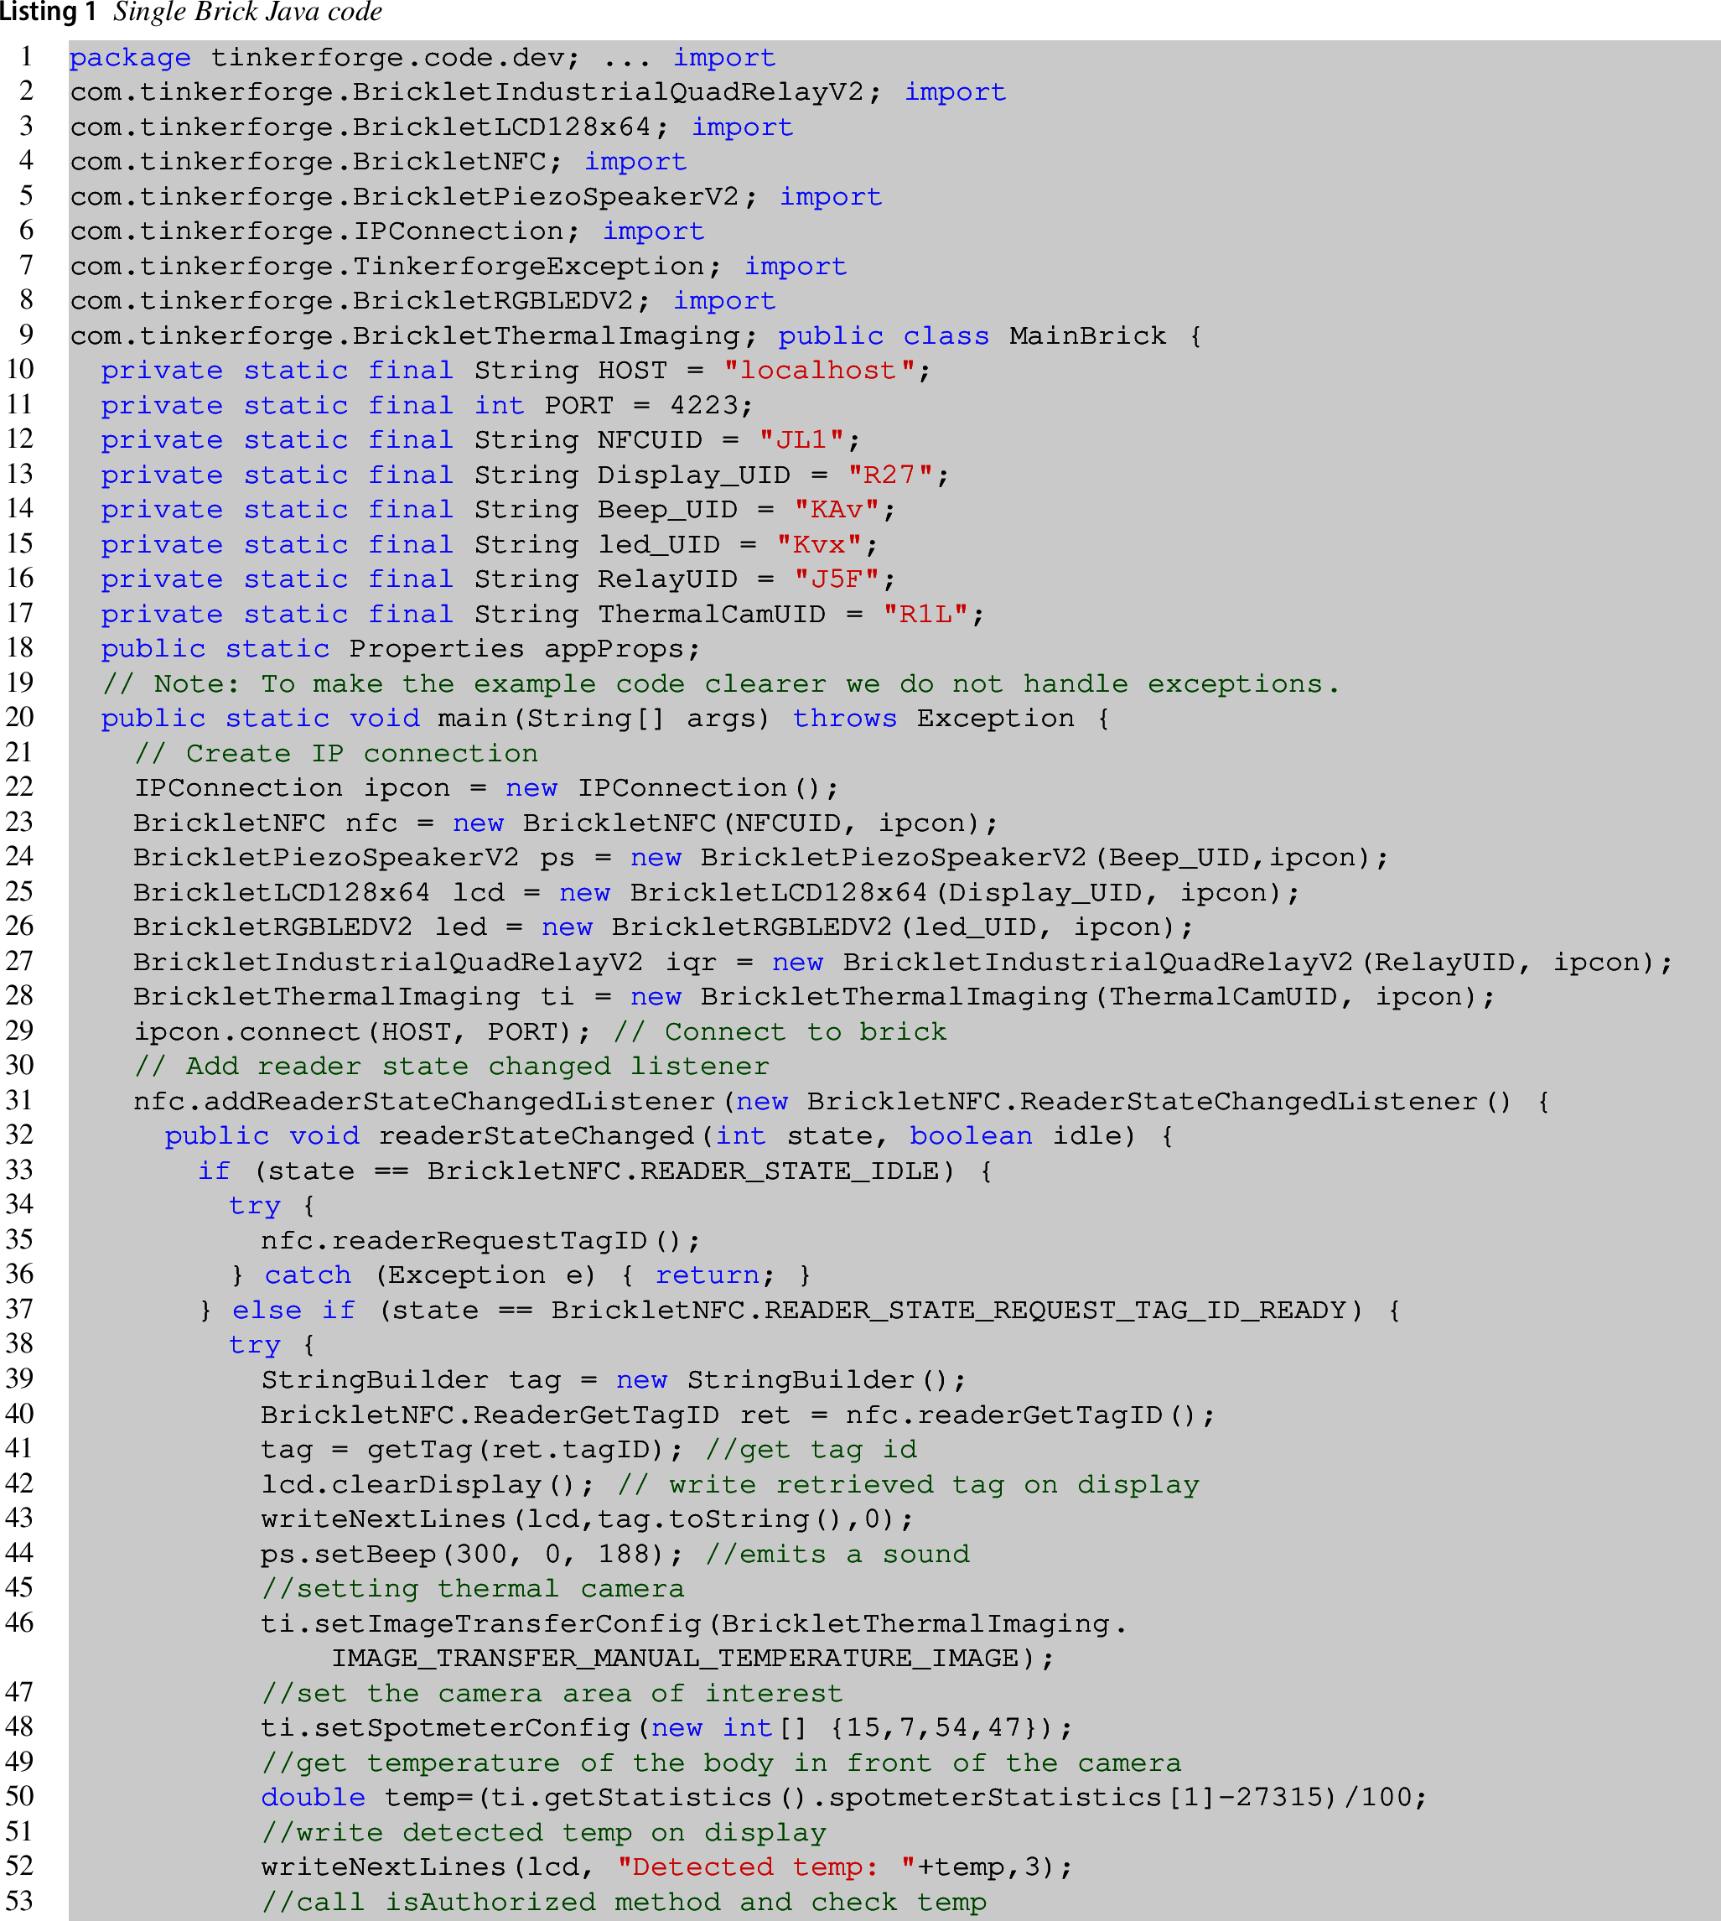The height and width of the screenshot is (1921, 1721).
Task: Click 'writeNextLines(lcd,tag.toString(),0);' call
Action: tap(588, 1520)
